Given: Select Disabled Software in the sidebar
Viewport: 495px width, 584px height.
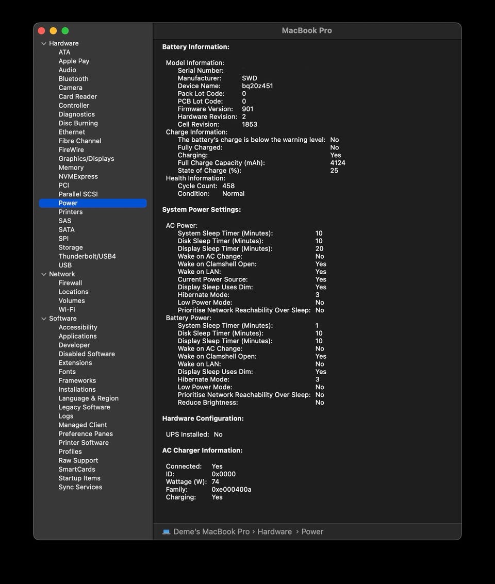Looking at the screenshot, I should coord(87,354).
